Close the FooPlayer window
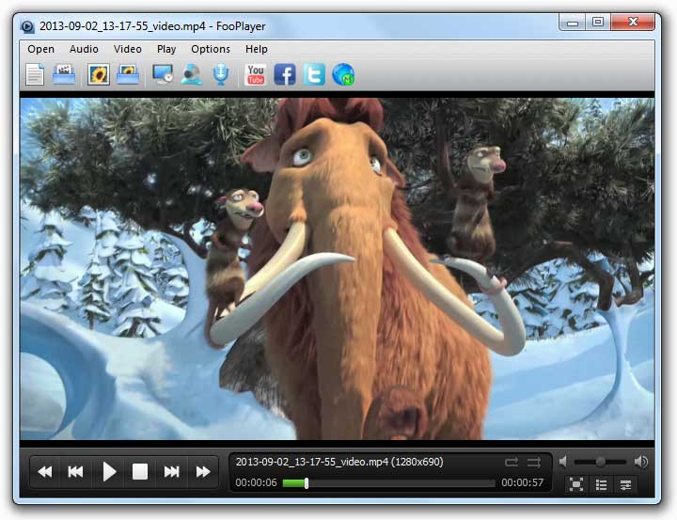The width and height of the screenshot is (677, 520). point(633,23)
